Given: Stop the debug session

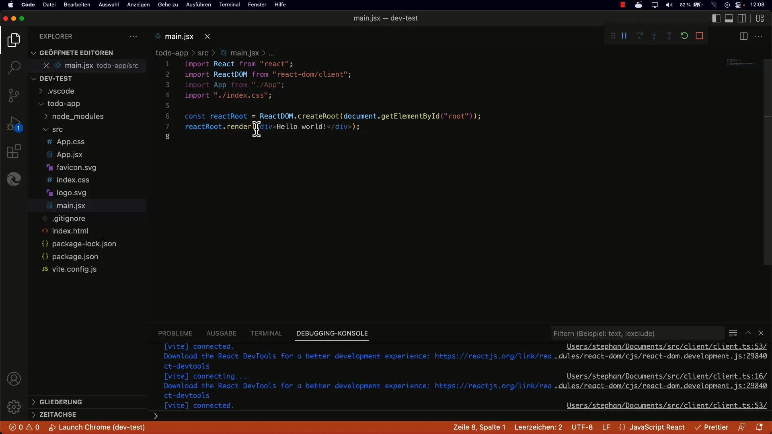Looking at the screenshot, I should [x=699, y=36].
